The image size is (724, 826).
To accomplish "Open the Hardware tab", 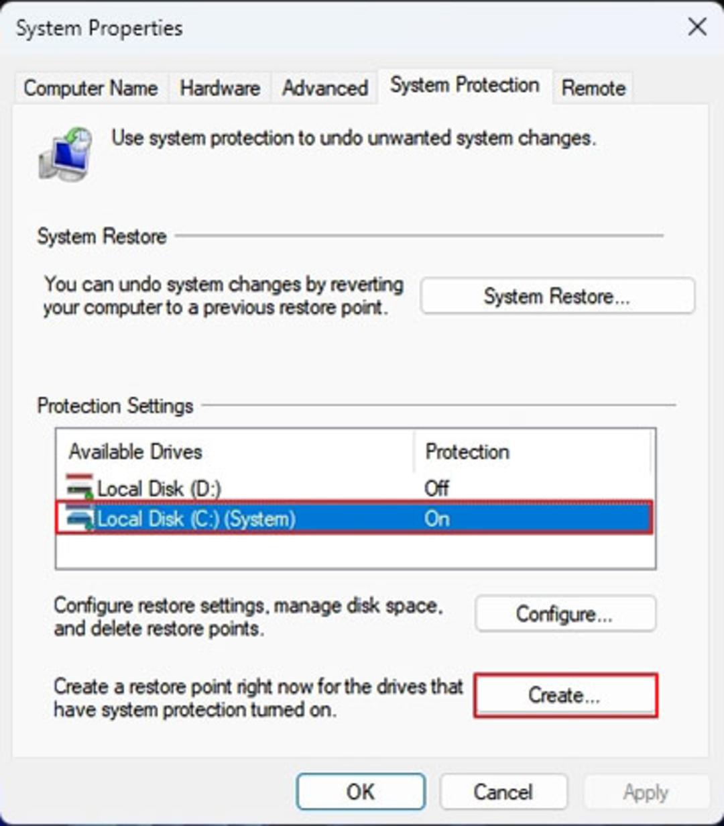I will pyautogui.click(x=220, y=88).
